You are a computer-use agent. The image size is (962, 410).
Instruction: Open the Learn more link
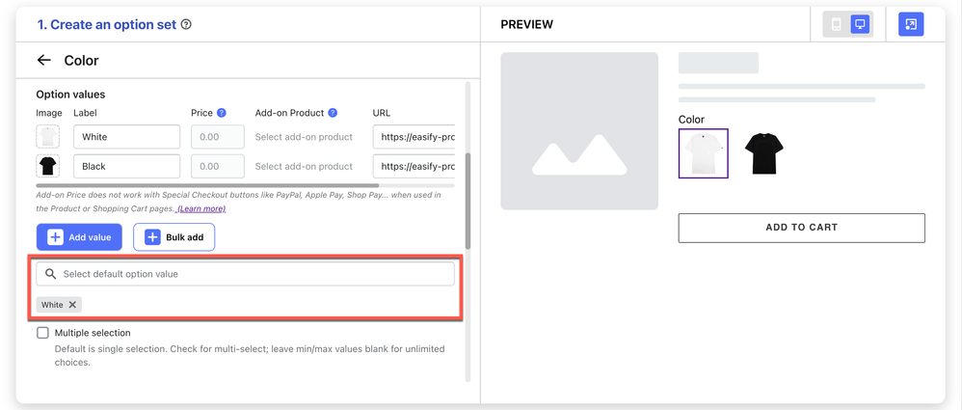pyautogui.click(x=201, y=208)
